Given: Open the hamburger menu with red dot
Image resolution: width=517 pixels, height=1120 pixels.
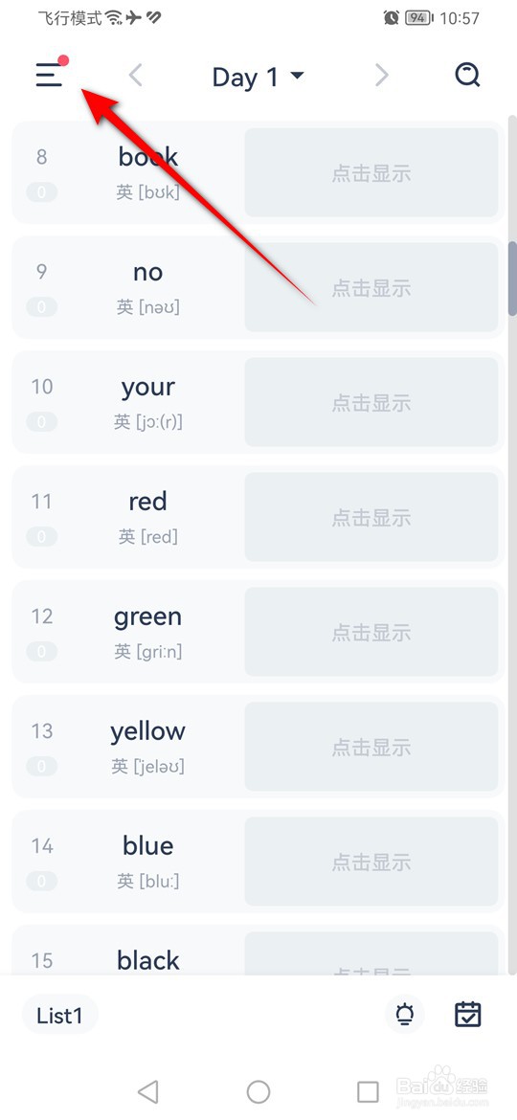Looking at the screenshot, I should (50, 74).
